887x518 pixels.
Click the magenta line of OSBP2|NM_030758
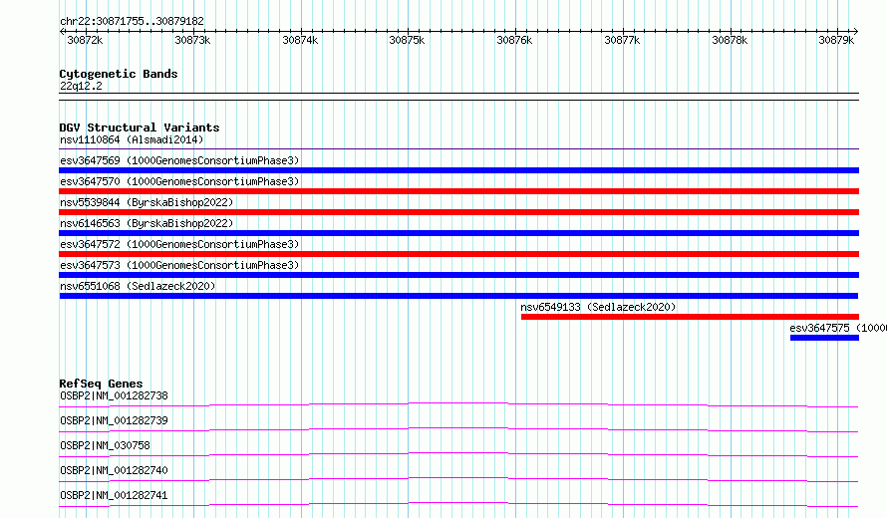(458, 454)
